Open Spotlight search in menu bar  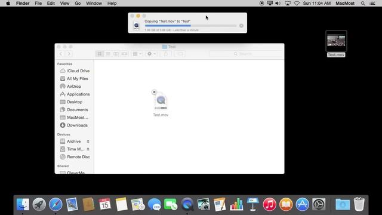pyautogui.click(x=363, y=4)
